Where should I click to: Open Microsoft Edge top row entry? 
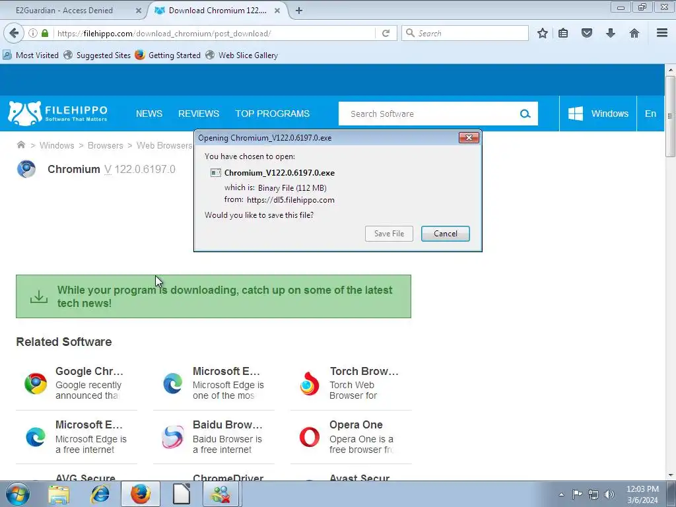click(214, 383)
